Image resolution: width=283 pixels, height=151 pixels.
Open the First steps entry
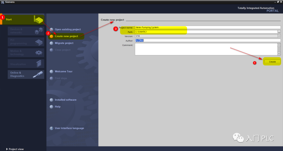tap(61, 78)
